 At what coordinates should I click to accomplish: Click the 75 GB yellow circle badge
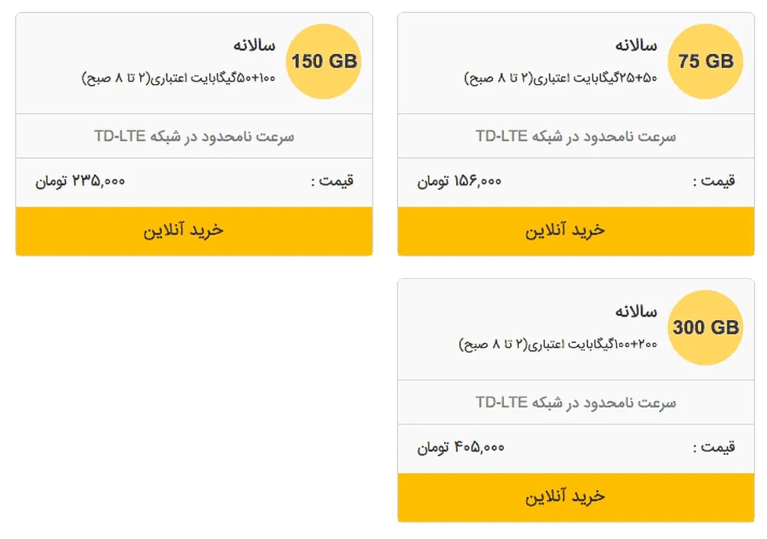[x=705, y=61]
